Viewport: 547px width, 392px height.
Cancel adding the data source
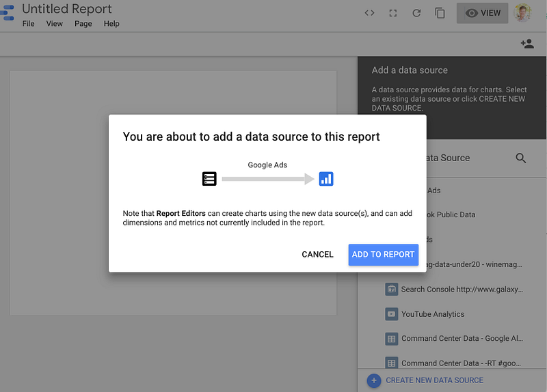[317, 255]
